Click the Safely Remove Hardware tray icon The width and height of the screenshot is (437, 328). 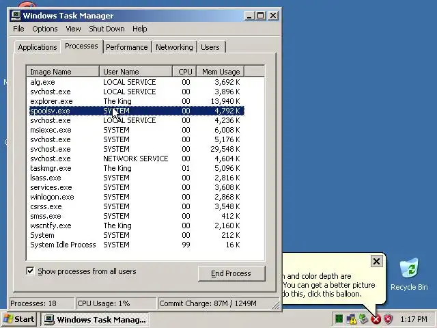point(363,318)
